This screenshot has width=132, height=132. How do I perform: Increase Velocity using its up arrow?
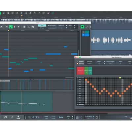[67, 26]
